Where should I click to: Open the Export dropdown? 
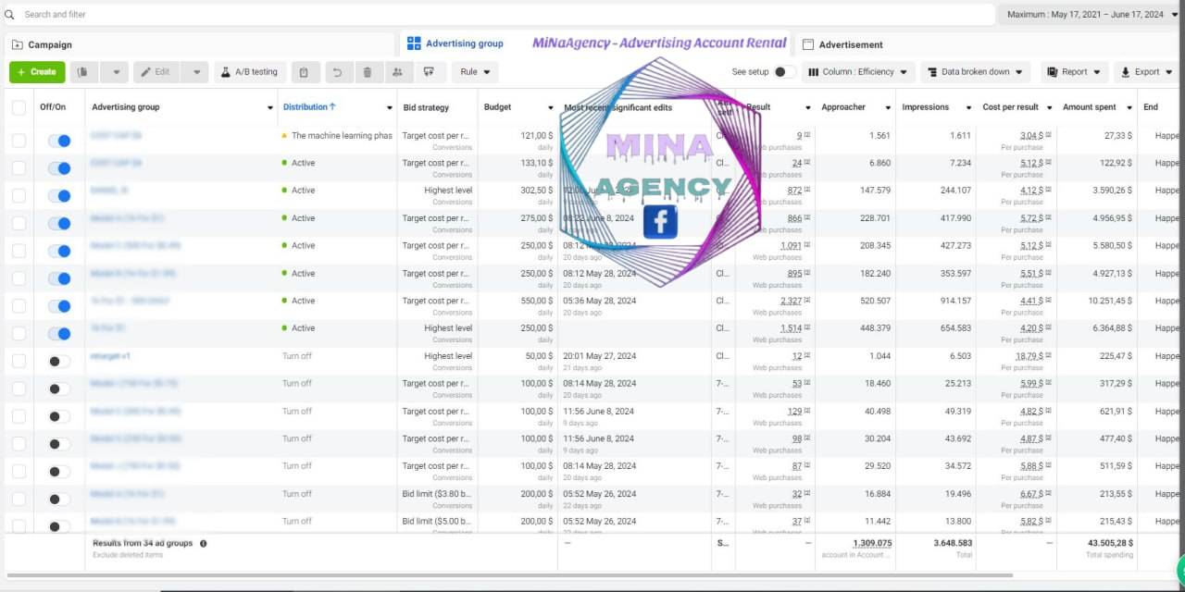pos(1147,72)
